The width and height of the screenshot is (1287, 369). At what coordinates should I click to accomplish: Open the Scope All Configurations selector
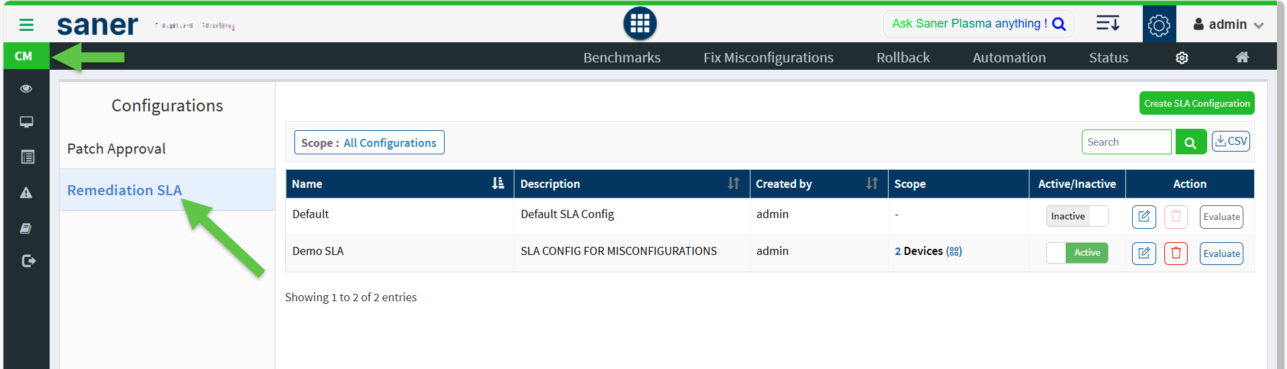[369, 143]
